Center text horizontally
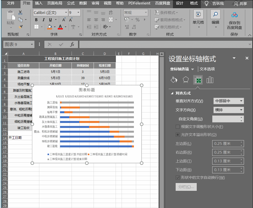The image size is (253, 208). [96, 20]
